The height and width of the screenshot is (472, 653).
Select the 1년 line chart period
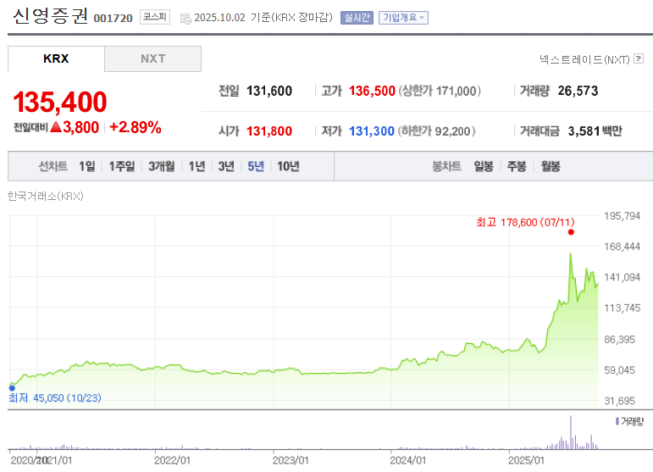coord(197,166)
